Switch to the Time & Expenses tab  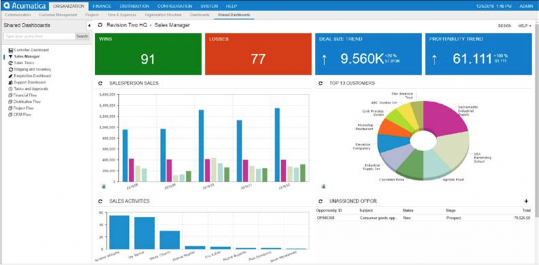(122, 15)
